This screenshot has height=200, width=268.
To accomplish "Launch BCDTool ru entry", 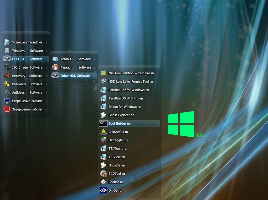I will coord(130,174).
